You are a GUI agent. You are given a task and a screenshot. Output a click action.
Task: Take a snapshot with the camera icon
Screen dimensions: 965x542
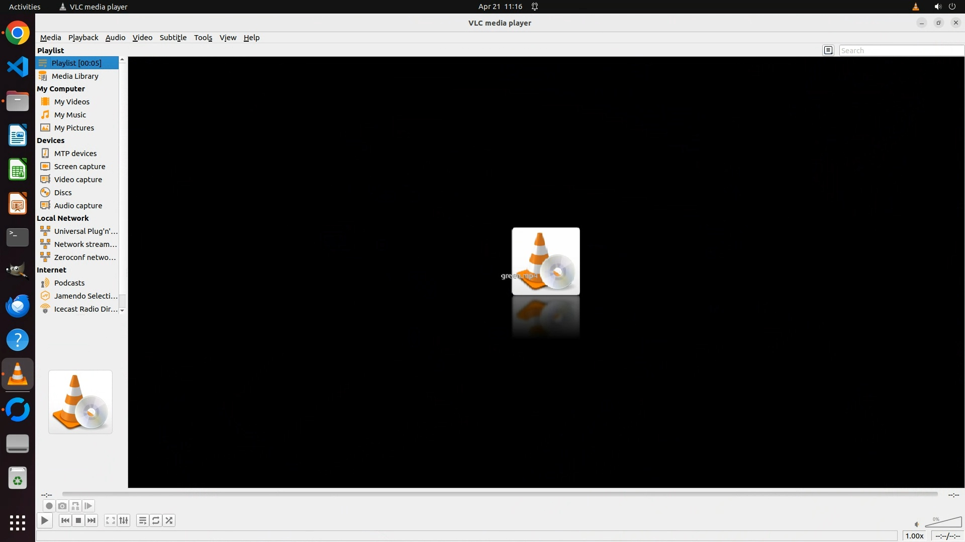coord(62,506)
